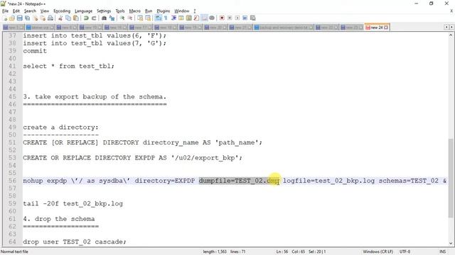Click Run Macro Multiple Times icon

(245, 18)
